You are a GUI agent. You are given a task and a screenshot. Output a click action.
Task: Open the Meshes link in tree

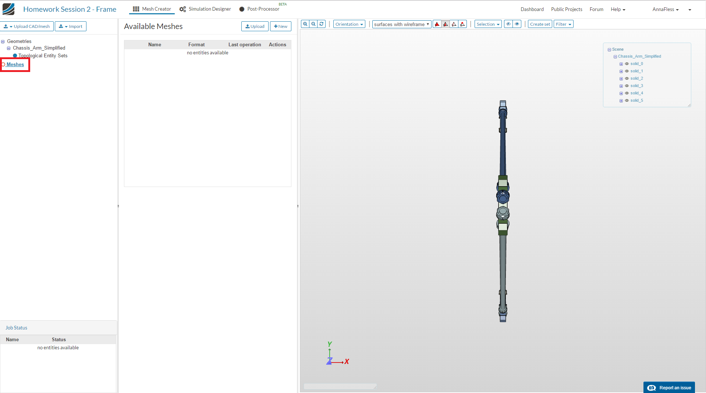tap(15, 65)
